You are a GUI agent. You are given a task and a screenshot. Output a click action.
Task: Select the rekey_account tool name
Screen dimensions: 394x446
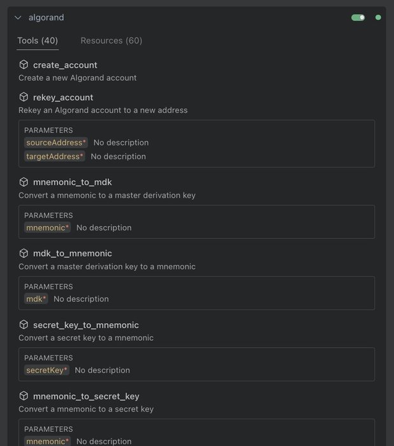63,97
